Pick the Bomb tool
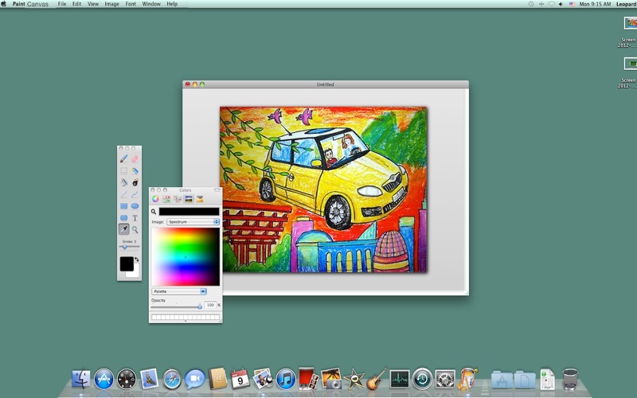637x398 pixels. point(135,182)
